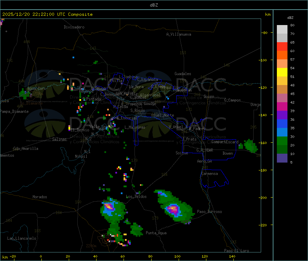This screenshot has height=261, width=308.
Task: Click the yellow 51-54 dBZ legend swatch
Action: click(x=282, y=72)
